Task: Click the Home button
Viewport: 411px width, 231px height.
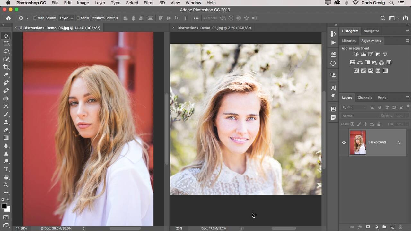Action: (x=8, y=18)
